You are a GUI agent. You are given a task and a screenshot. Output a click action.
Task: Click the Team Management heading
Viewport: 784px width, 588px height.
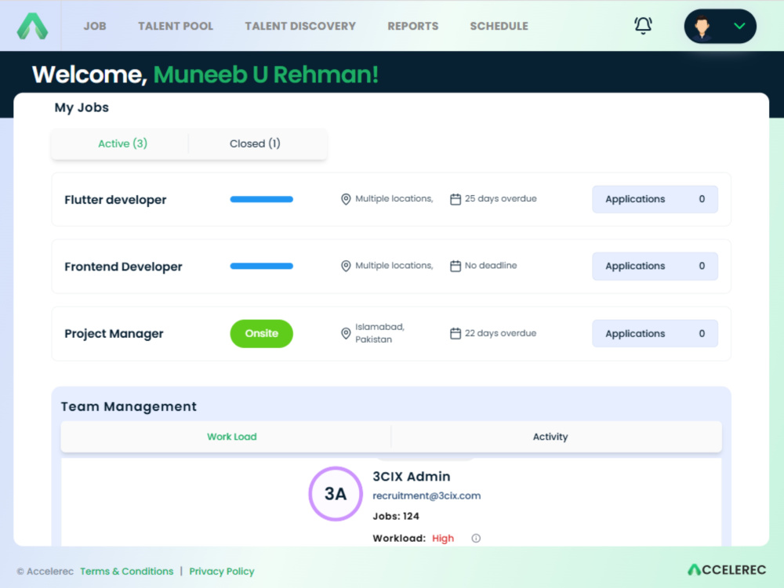point(129,406)
